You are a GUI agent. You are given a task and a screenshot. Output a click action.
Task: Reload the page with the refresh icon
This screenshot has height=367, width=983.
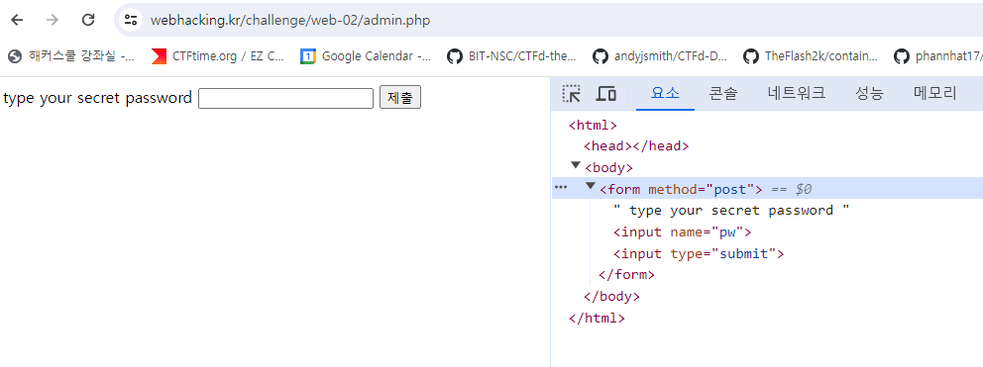tap(88, 20)
